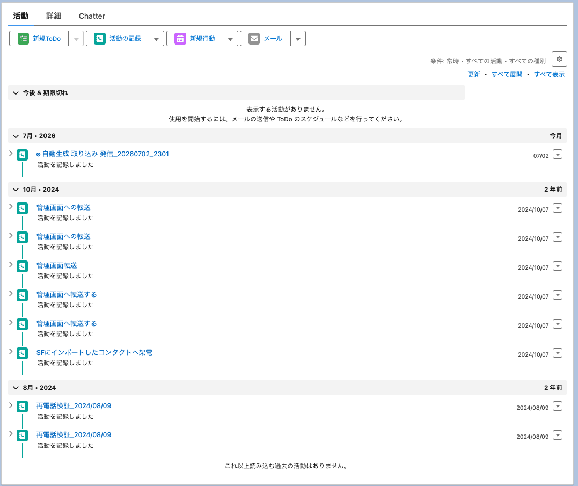Expand the SFにインポートしたコンタクトへ架電 row
578x486 pixels.
coord(11,351)
